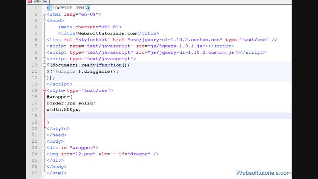Click the div id="wrapper" line
318x179 pixels.
click(x=72, y=148)
